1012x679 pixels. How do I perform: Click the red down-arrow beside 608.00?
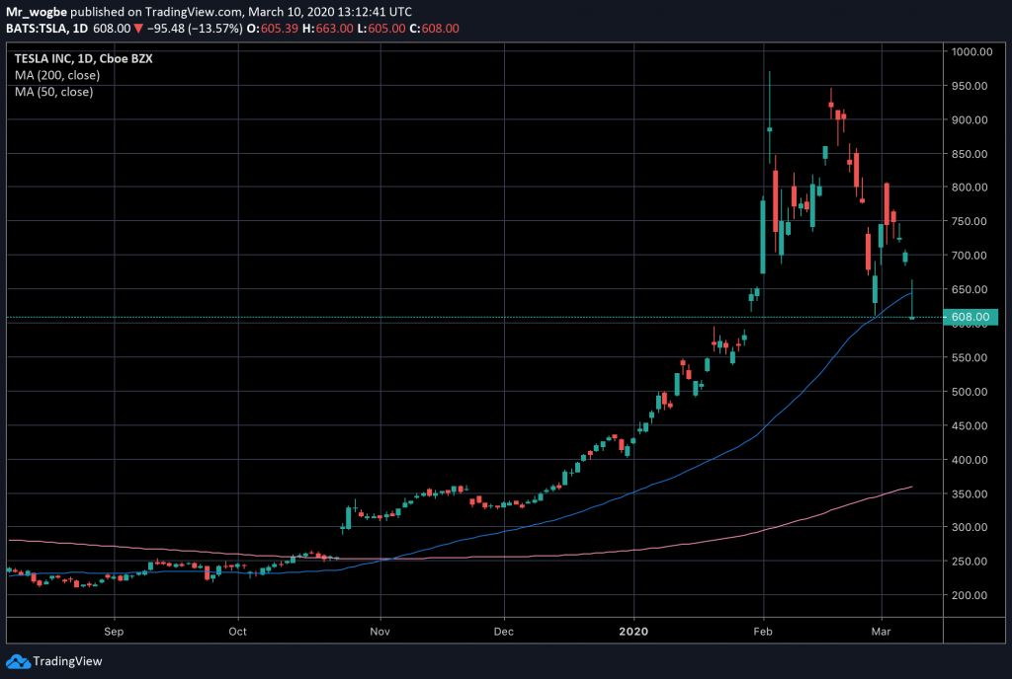tap(113, 30)
